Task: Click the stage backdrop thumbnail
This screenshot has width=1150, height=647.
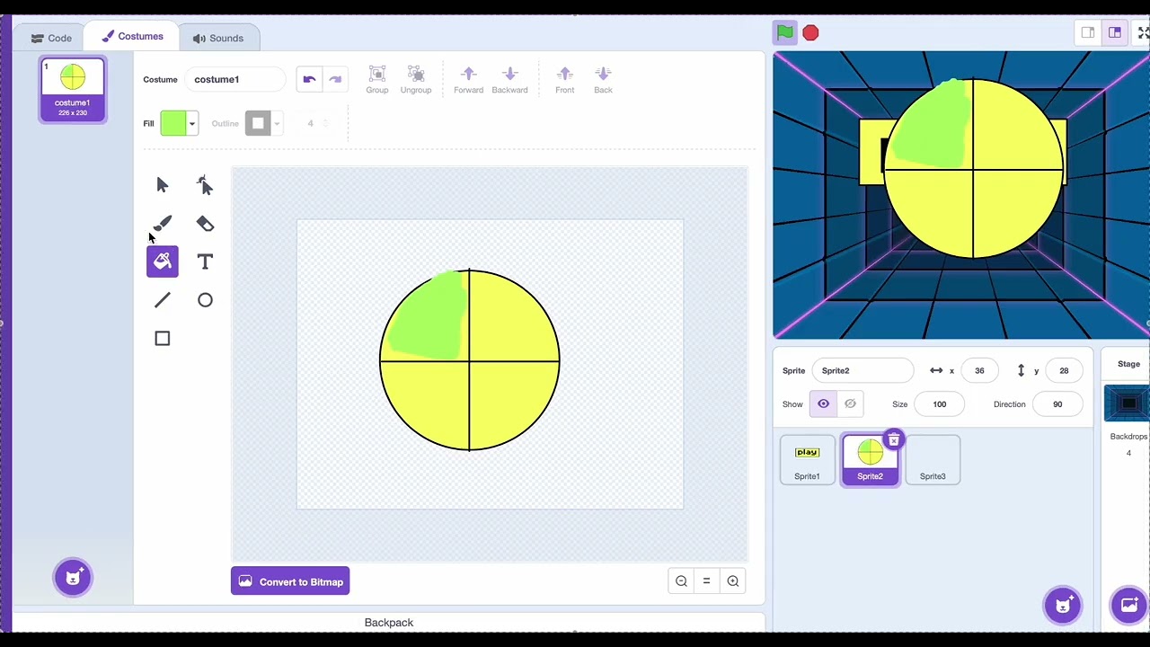Action: (1128, 404)
